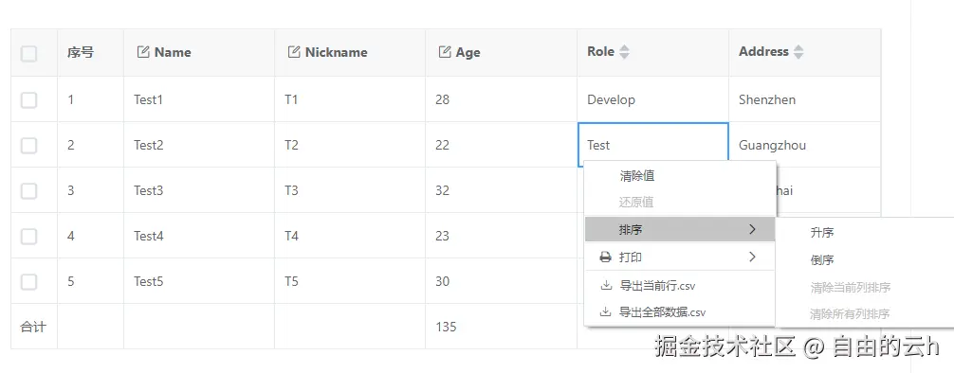
Task: Expand the 排序 submenu arrow
Action: [753, 230]
